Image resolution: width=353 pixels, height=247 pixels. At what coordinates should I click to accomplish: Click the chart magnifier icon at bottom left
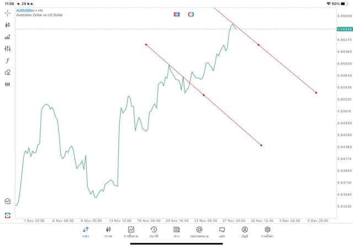8,202
